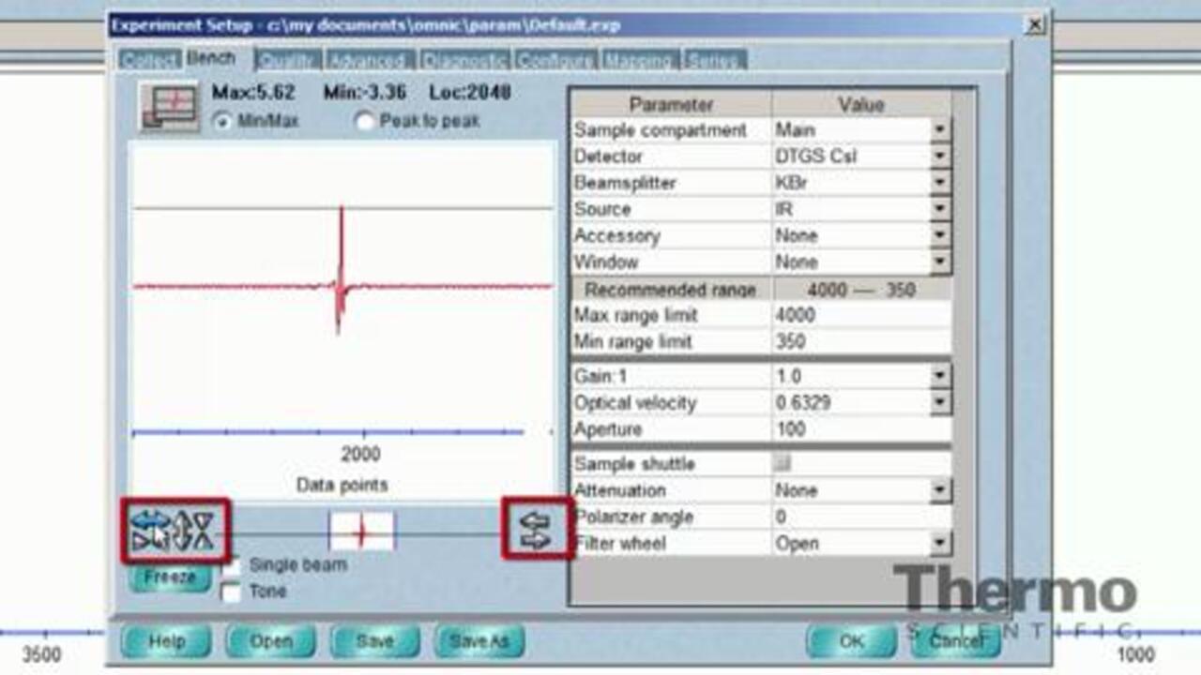Expand the Beamsplitter dropdown list
Screen dimensions: 1201x675
coord(940,183)
